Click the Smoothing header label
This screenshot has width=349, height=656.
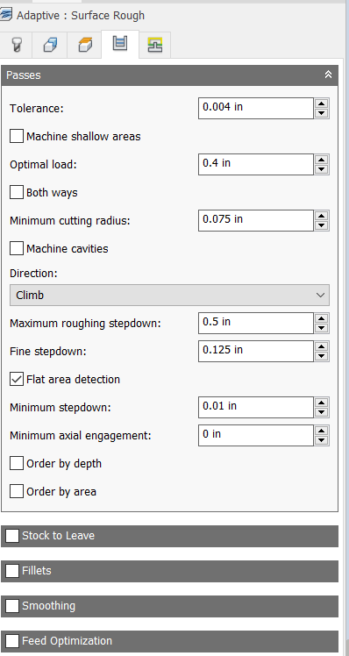(x=48, y=606)
